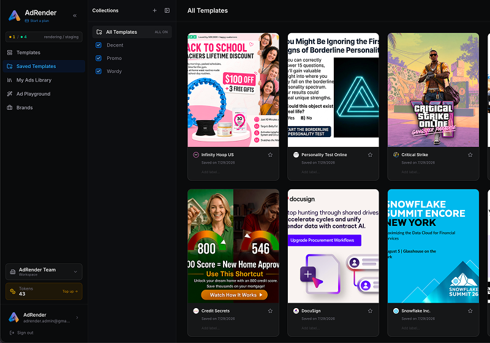Click the Promo collection label
This screenshot has width=490, height=343.
[114, 58]
